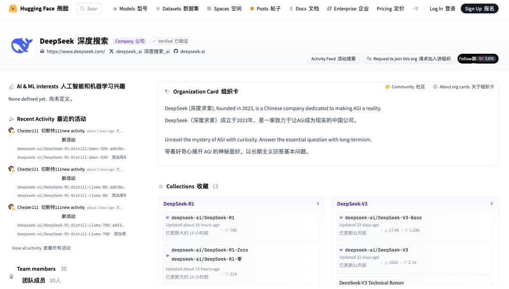Open the DeepSeek GitHub profile link

189,51
